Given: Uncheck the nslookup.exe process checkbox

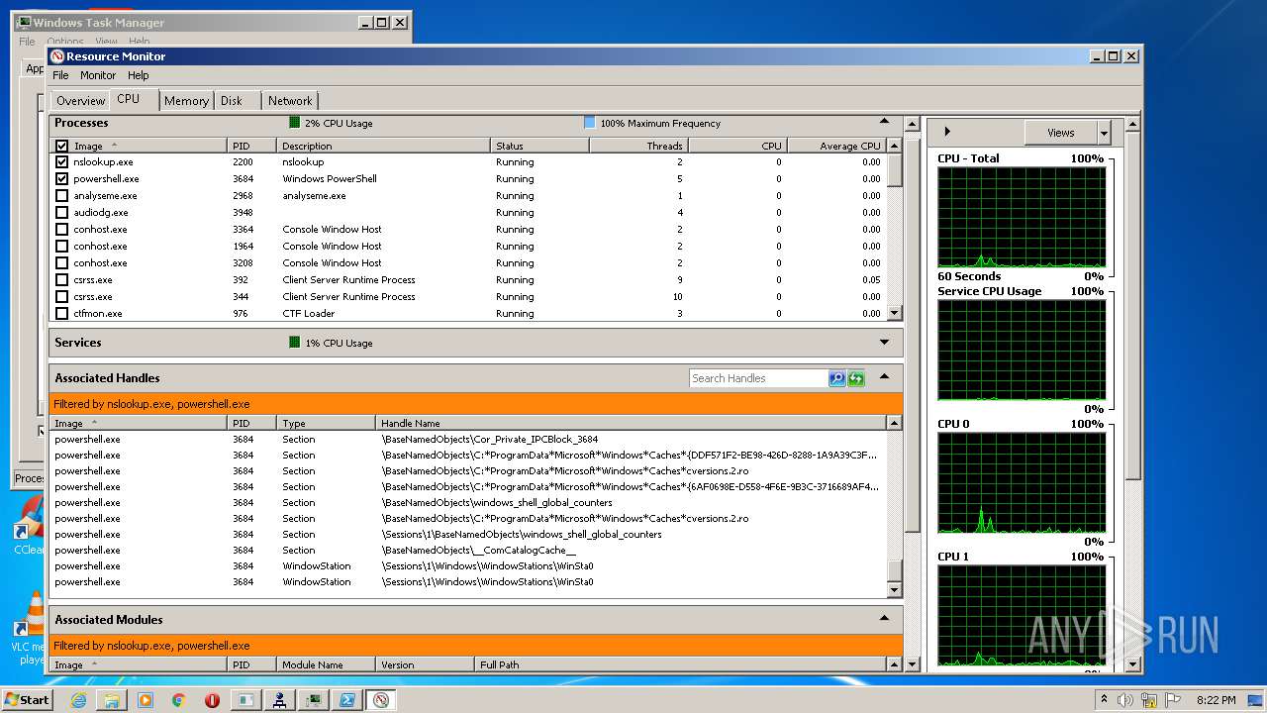Looking at the screenshot, I should (62, 161).
